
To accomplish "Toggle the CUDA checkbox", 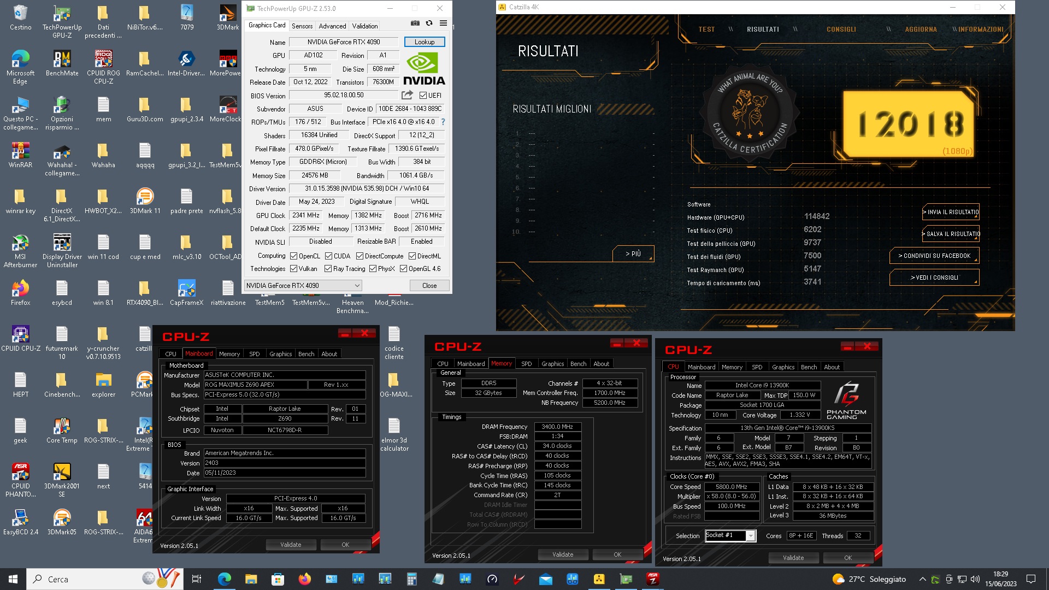I will point(328,256).
